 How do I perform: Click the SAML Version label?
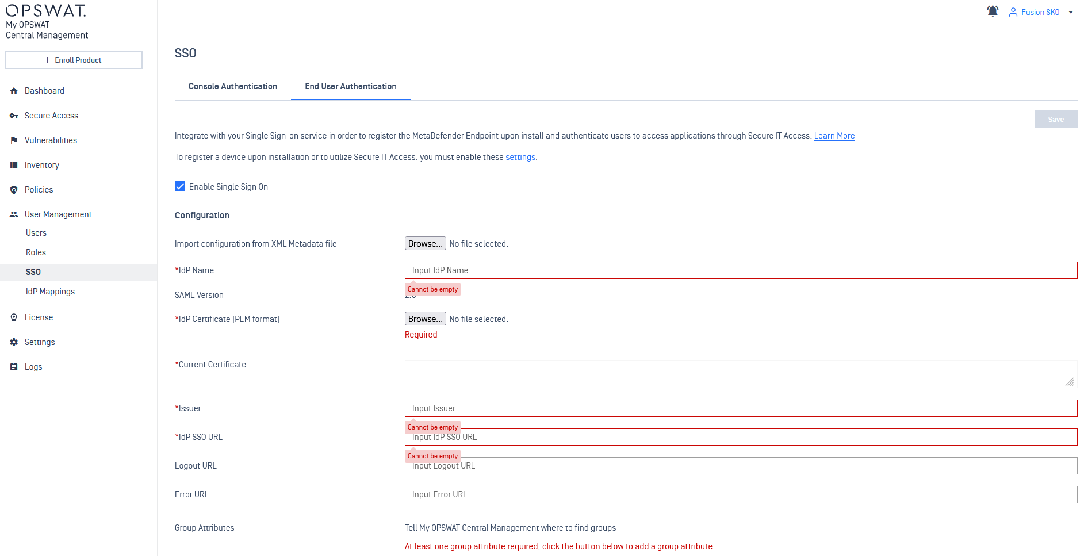click(199, 295)
